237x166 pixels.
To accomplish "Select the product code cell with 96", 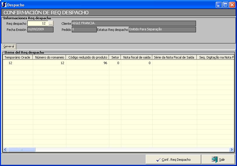I will 88,63.
